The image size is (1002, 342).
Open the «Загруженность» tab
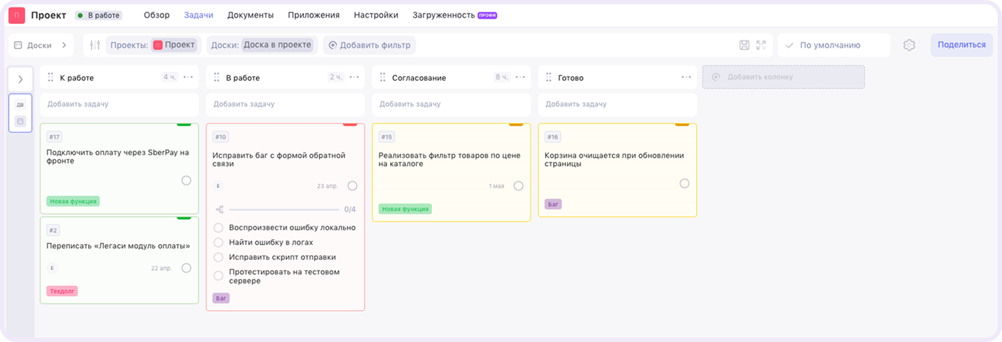[444, 15]
